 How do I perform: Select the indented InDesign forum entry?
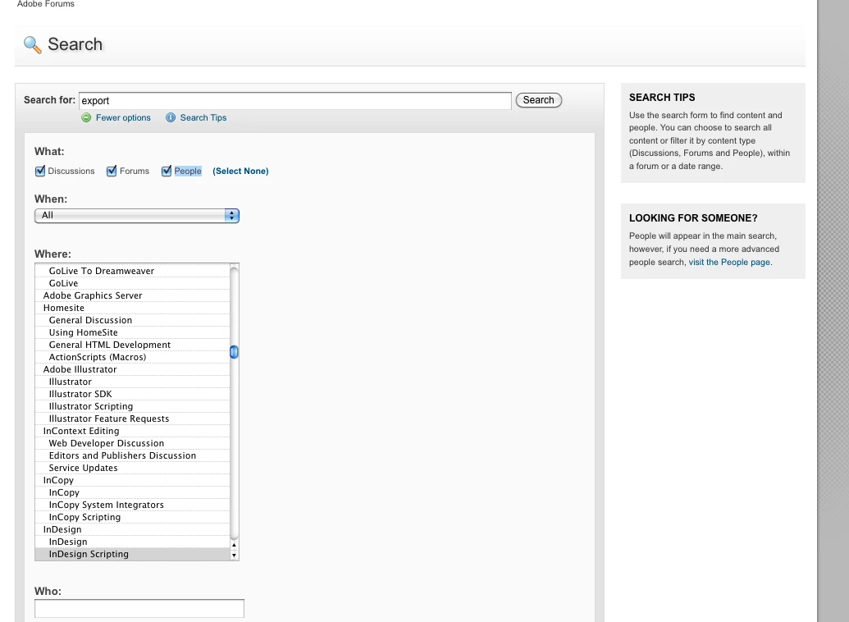click(133, 542)
